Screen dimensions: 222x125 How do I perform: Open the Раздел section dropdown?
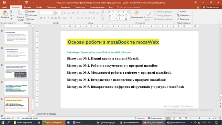[x=31, y=19]
